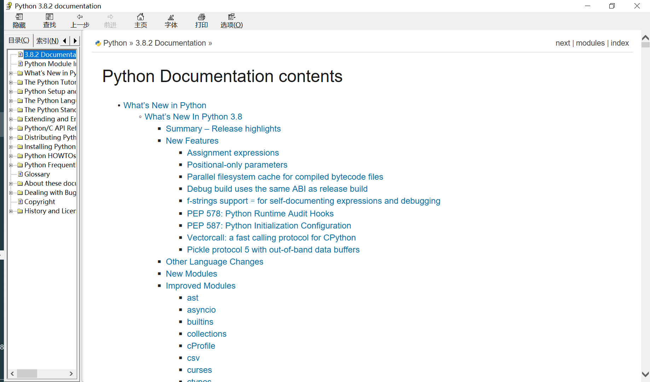Expand the Distributing Python Modules node

[x=11, y=138]
